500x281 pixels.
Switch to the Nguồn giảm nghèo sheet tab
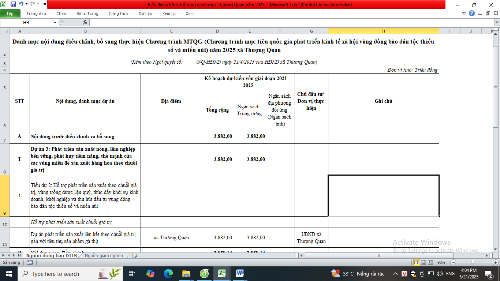point(104,256)
